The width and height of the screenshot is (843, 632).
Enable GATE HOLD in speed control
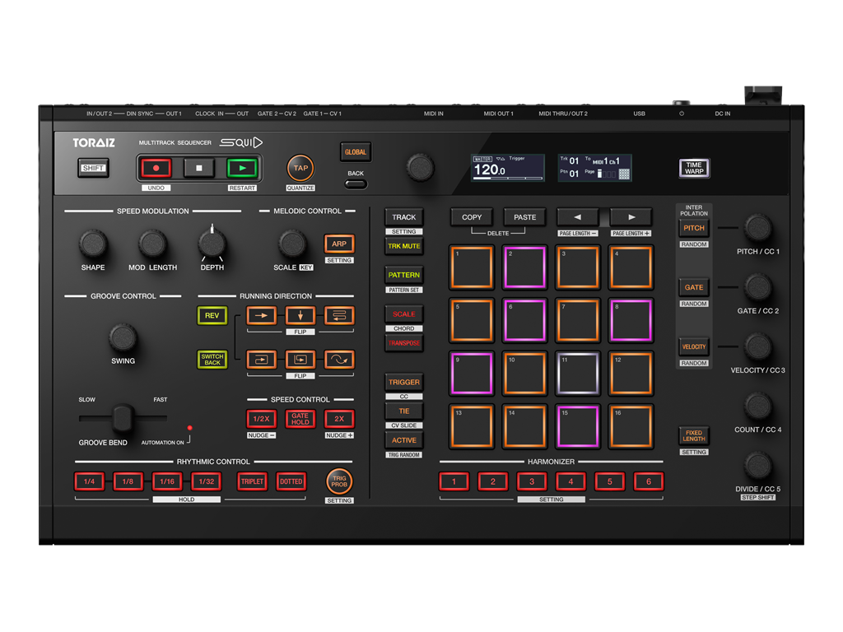tap(300, 419)
